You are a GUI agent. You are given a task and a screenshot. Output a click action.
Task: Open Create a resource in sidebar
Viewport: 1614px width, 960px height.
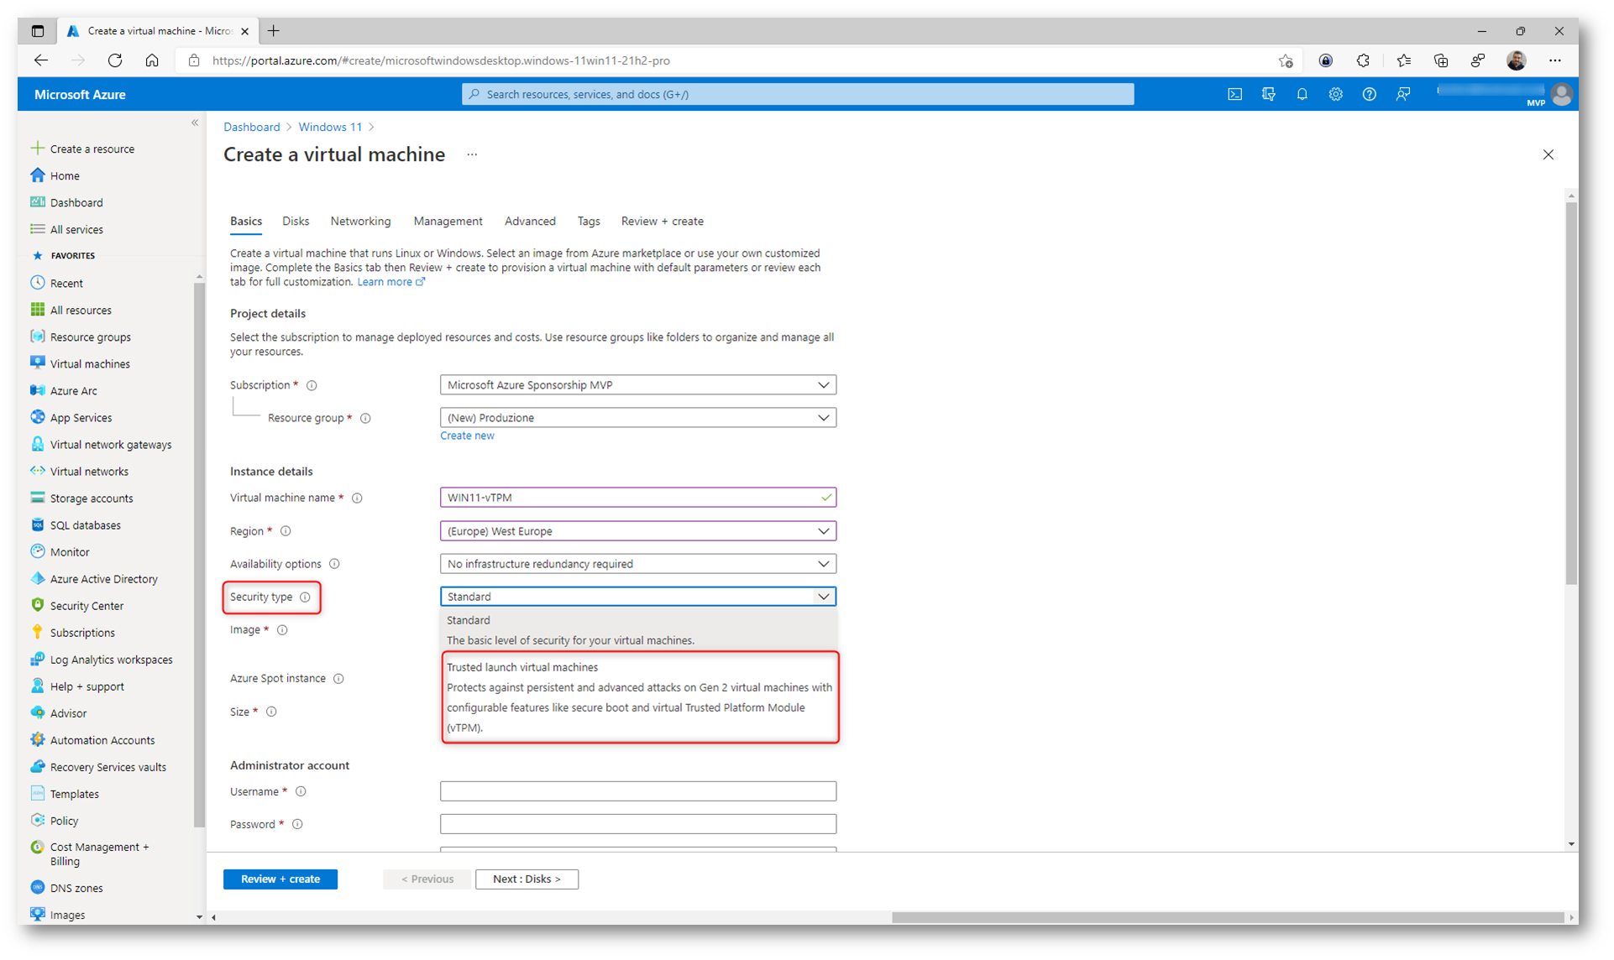click(82, 149)
